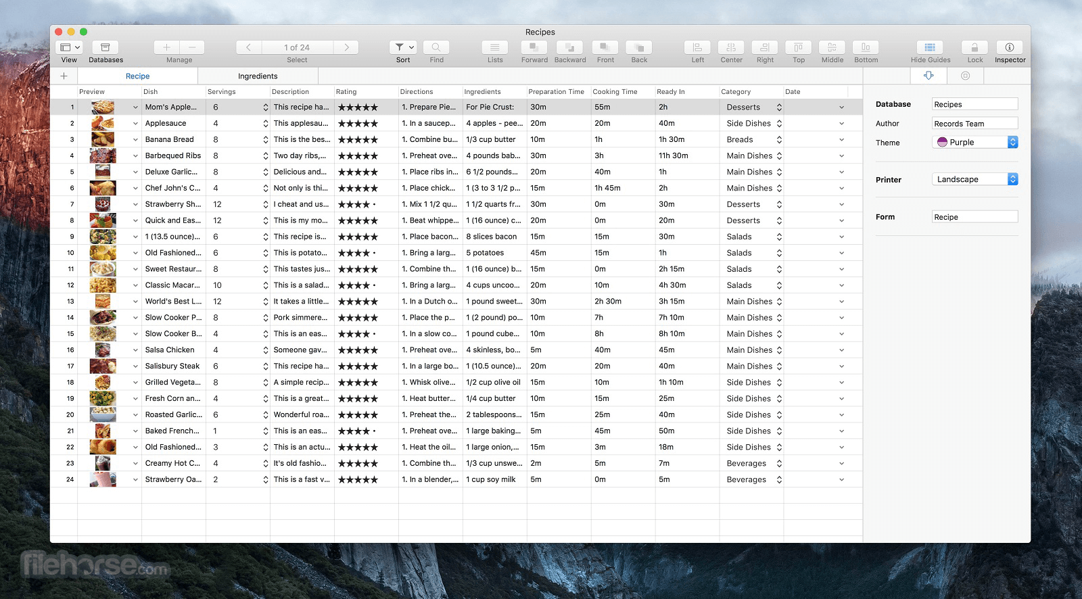
Task: Open category popup for Banana Bread
Action: tap(779, 140)
